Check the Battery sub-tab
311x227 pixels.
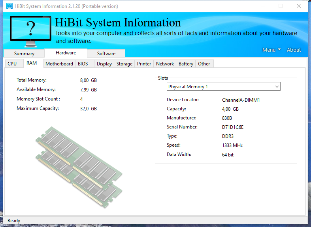pos(186,64)
